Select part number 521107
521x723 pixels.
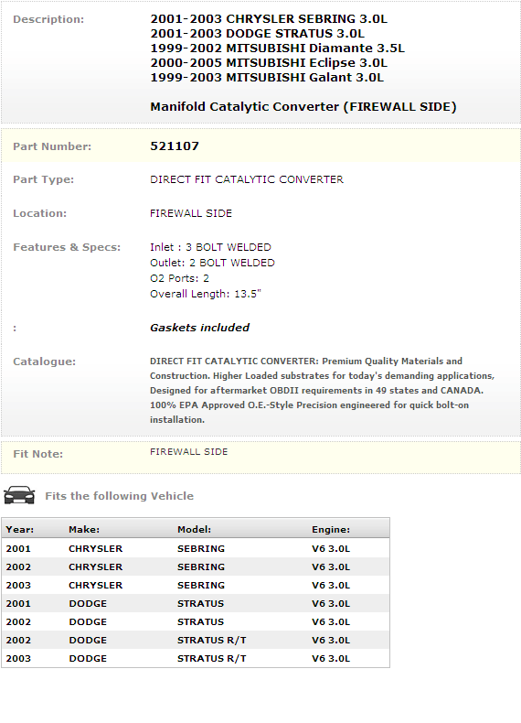coord(175,146)
